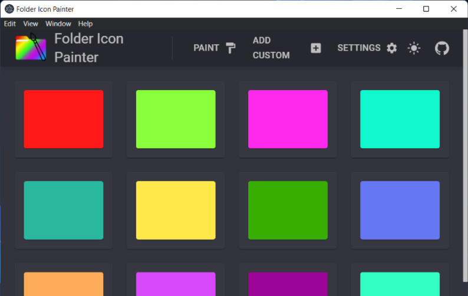
Task: Click the title bar app icon
Action: 9,9
